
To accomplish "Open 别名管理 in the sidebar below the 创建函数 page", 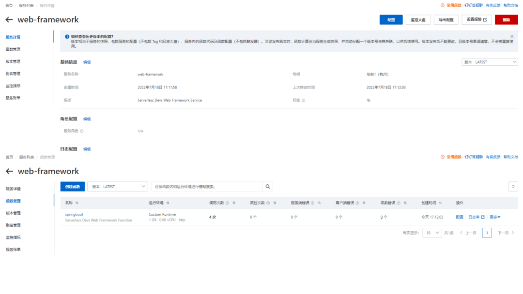I will click(14, 225).
